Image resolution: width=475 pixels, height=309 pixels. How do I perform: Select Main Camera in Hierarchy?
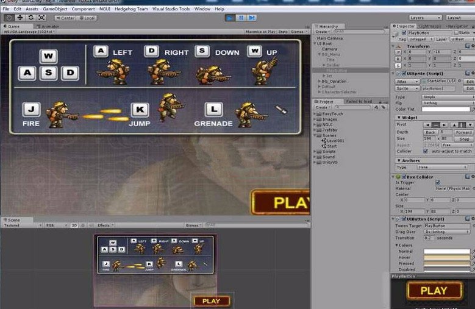click(330, 38)
